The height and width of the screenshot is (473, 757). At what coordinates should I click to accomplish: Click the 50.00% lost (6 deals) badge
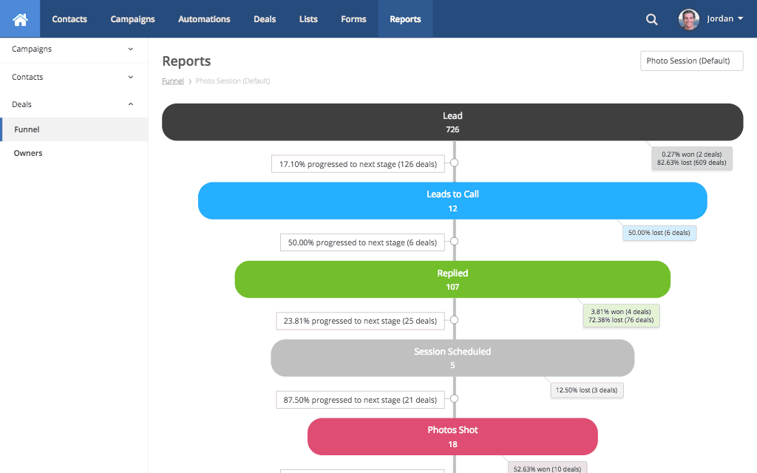coord(659,233)
